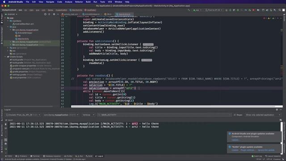Open the Terminal tool window
286x161 pixels.
35,156
